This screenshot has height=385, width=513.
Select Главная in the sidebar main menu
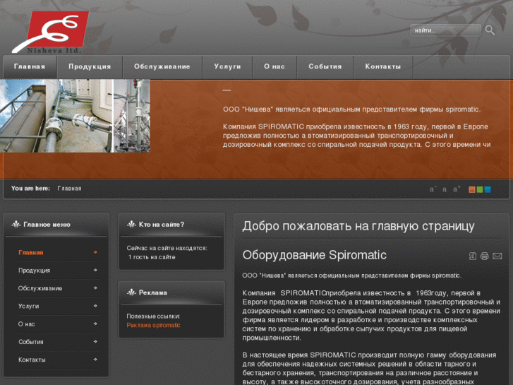[31, 253]
